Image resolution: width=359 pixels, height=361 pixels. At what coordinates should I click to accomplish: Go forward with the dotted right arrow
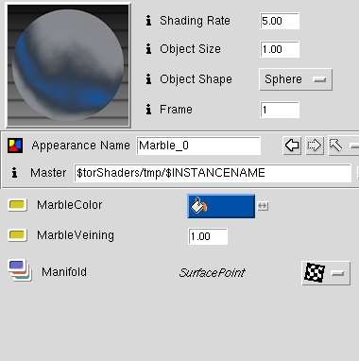315,146
